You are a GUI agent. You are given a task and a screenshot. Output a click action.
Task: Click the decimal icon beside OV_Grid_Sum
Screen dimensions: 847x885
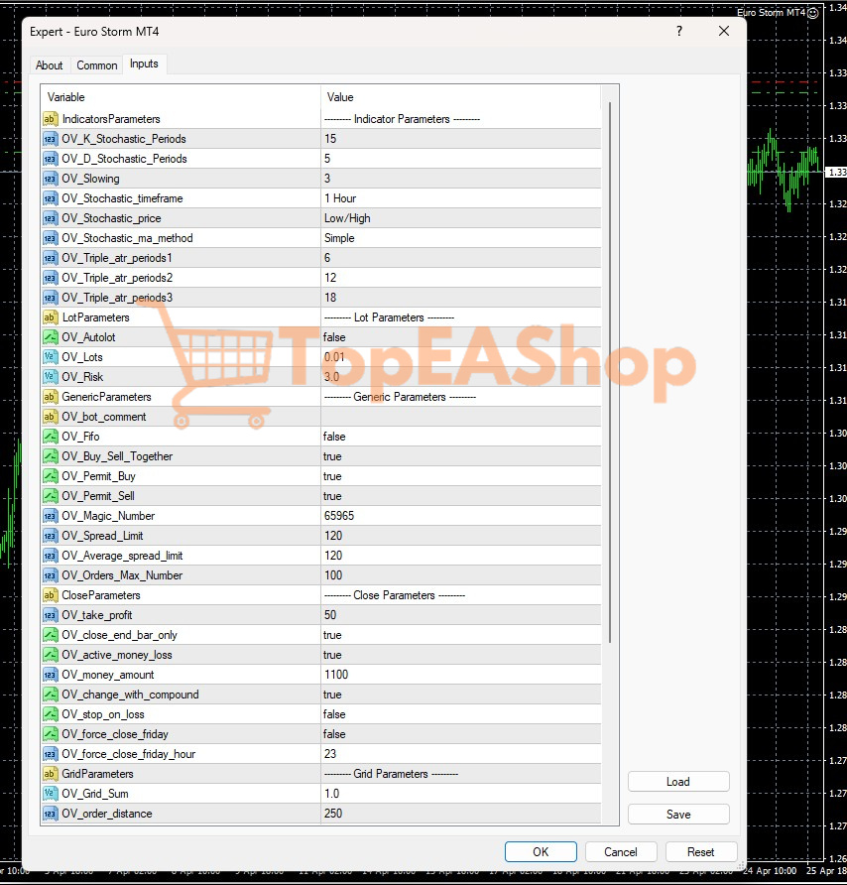click(51, 794)
